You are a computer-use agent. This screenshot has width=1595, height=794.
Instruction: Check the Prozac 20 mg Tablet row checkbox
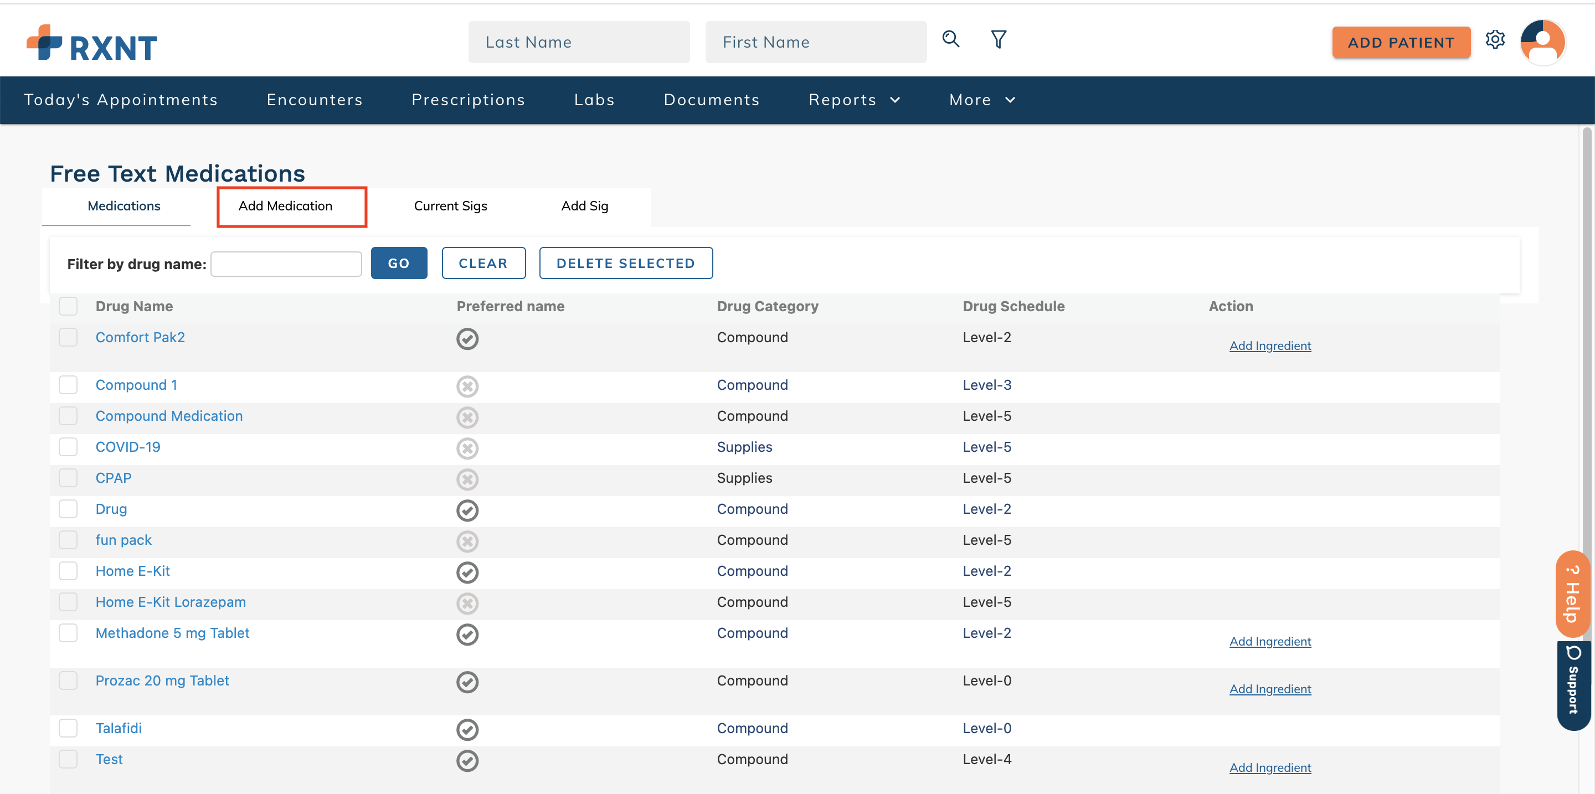pyautogui.click(x=68, y=679)
